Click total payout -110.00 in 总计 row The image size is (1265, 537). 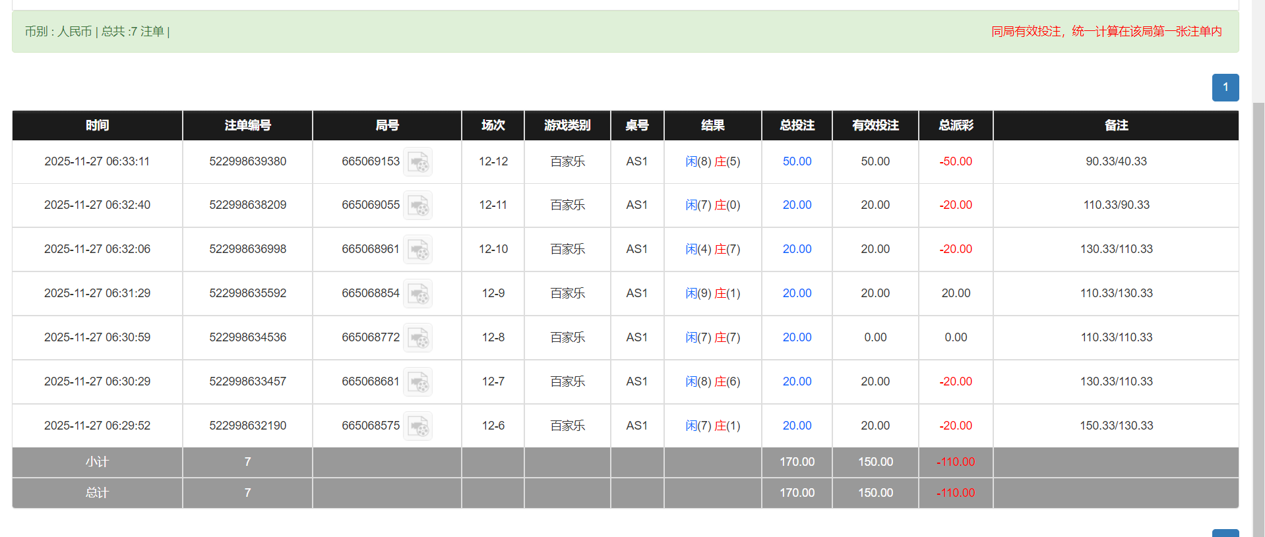click(x=956, y=493)
